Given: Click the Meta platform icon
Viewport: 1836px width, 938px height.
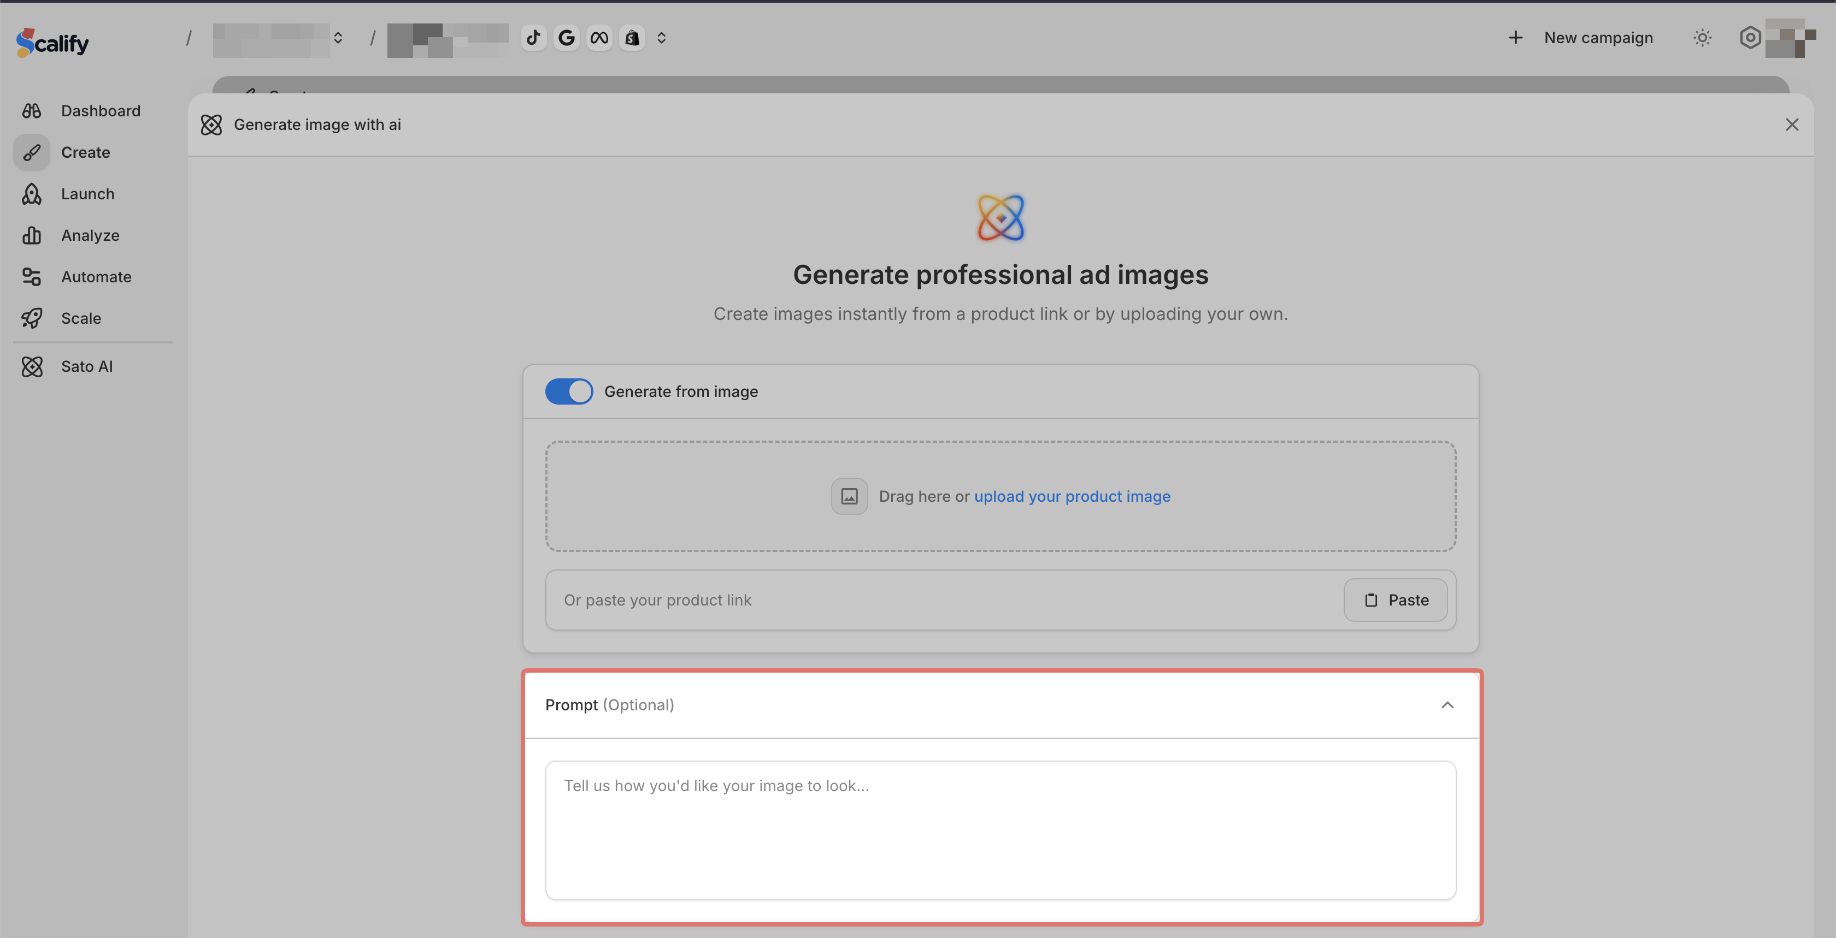Looking at the screenshot, I should pos(599,38).
